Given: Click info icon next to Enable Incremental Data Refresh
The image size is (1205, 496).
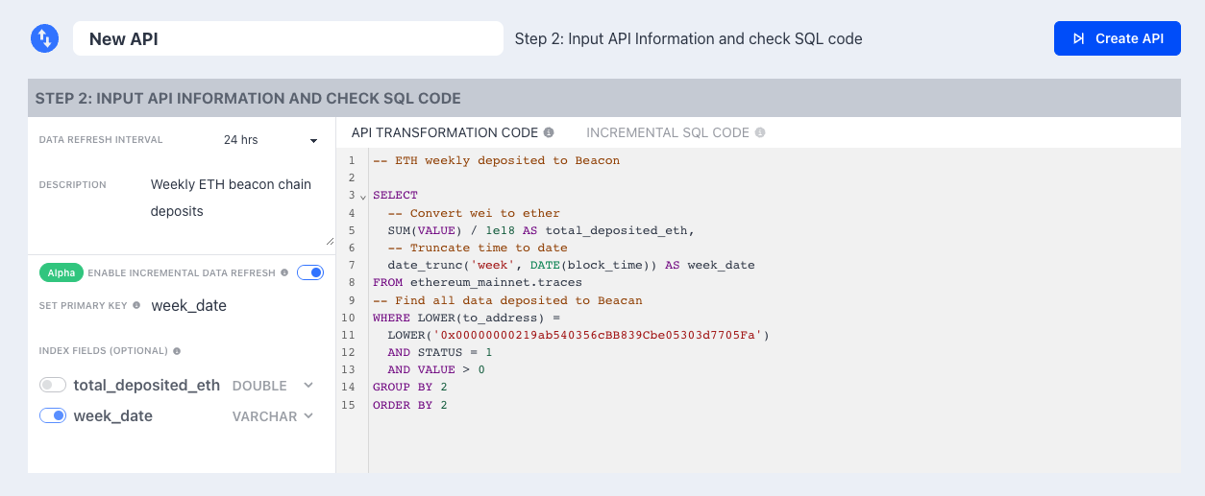Looking at the screenshot, I should point(284,273).
